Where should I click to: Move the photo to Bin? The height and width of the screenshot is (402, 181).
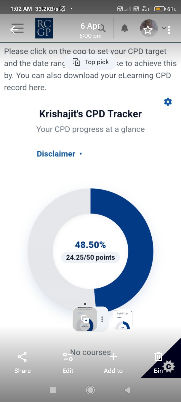pos(158,362)
